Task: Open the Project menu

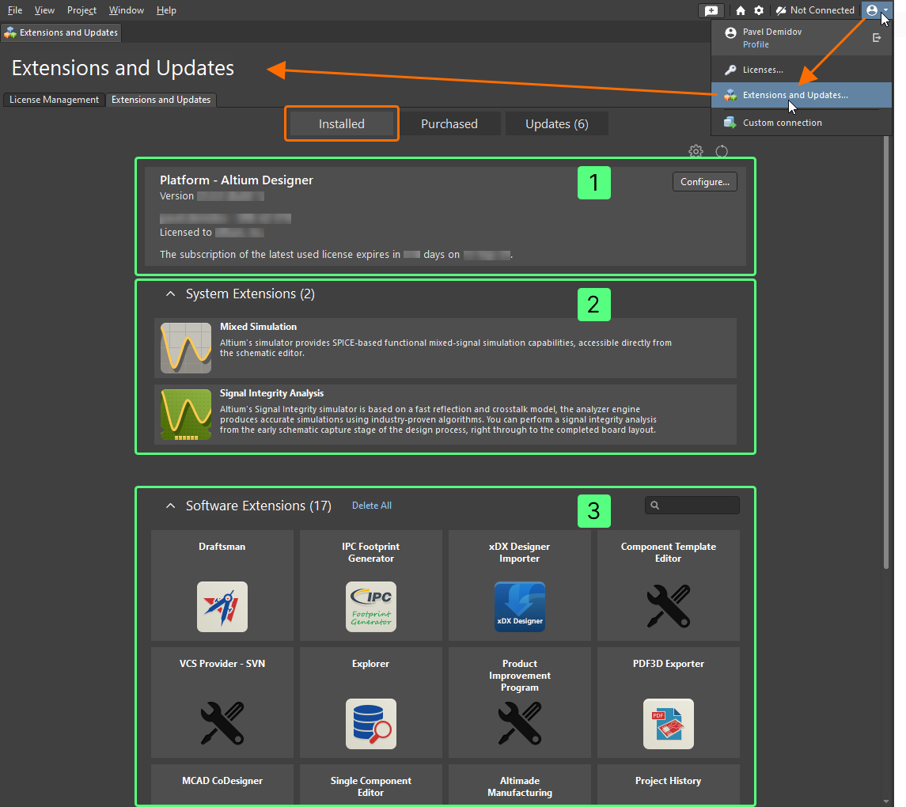Action: (x=82, y=10)
